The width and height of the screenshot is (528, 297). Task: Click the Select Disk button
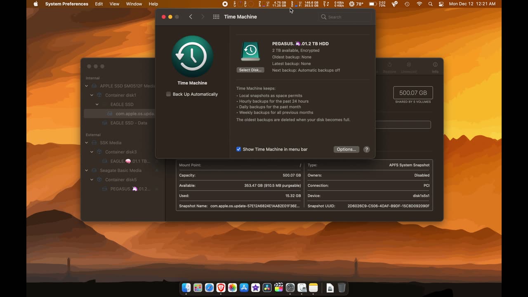[250, 70]
